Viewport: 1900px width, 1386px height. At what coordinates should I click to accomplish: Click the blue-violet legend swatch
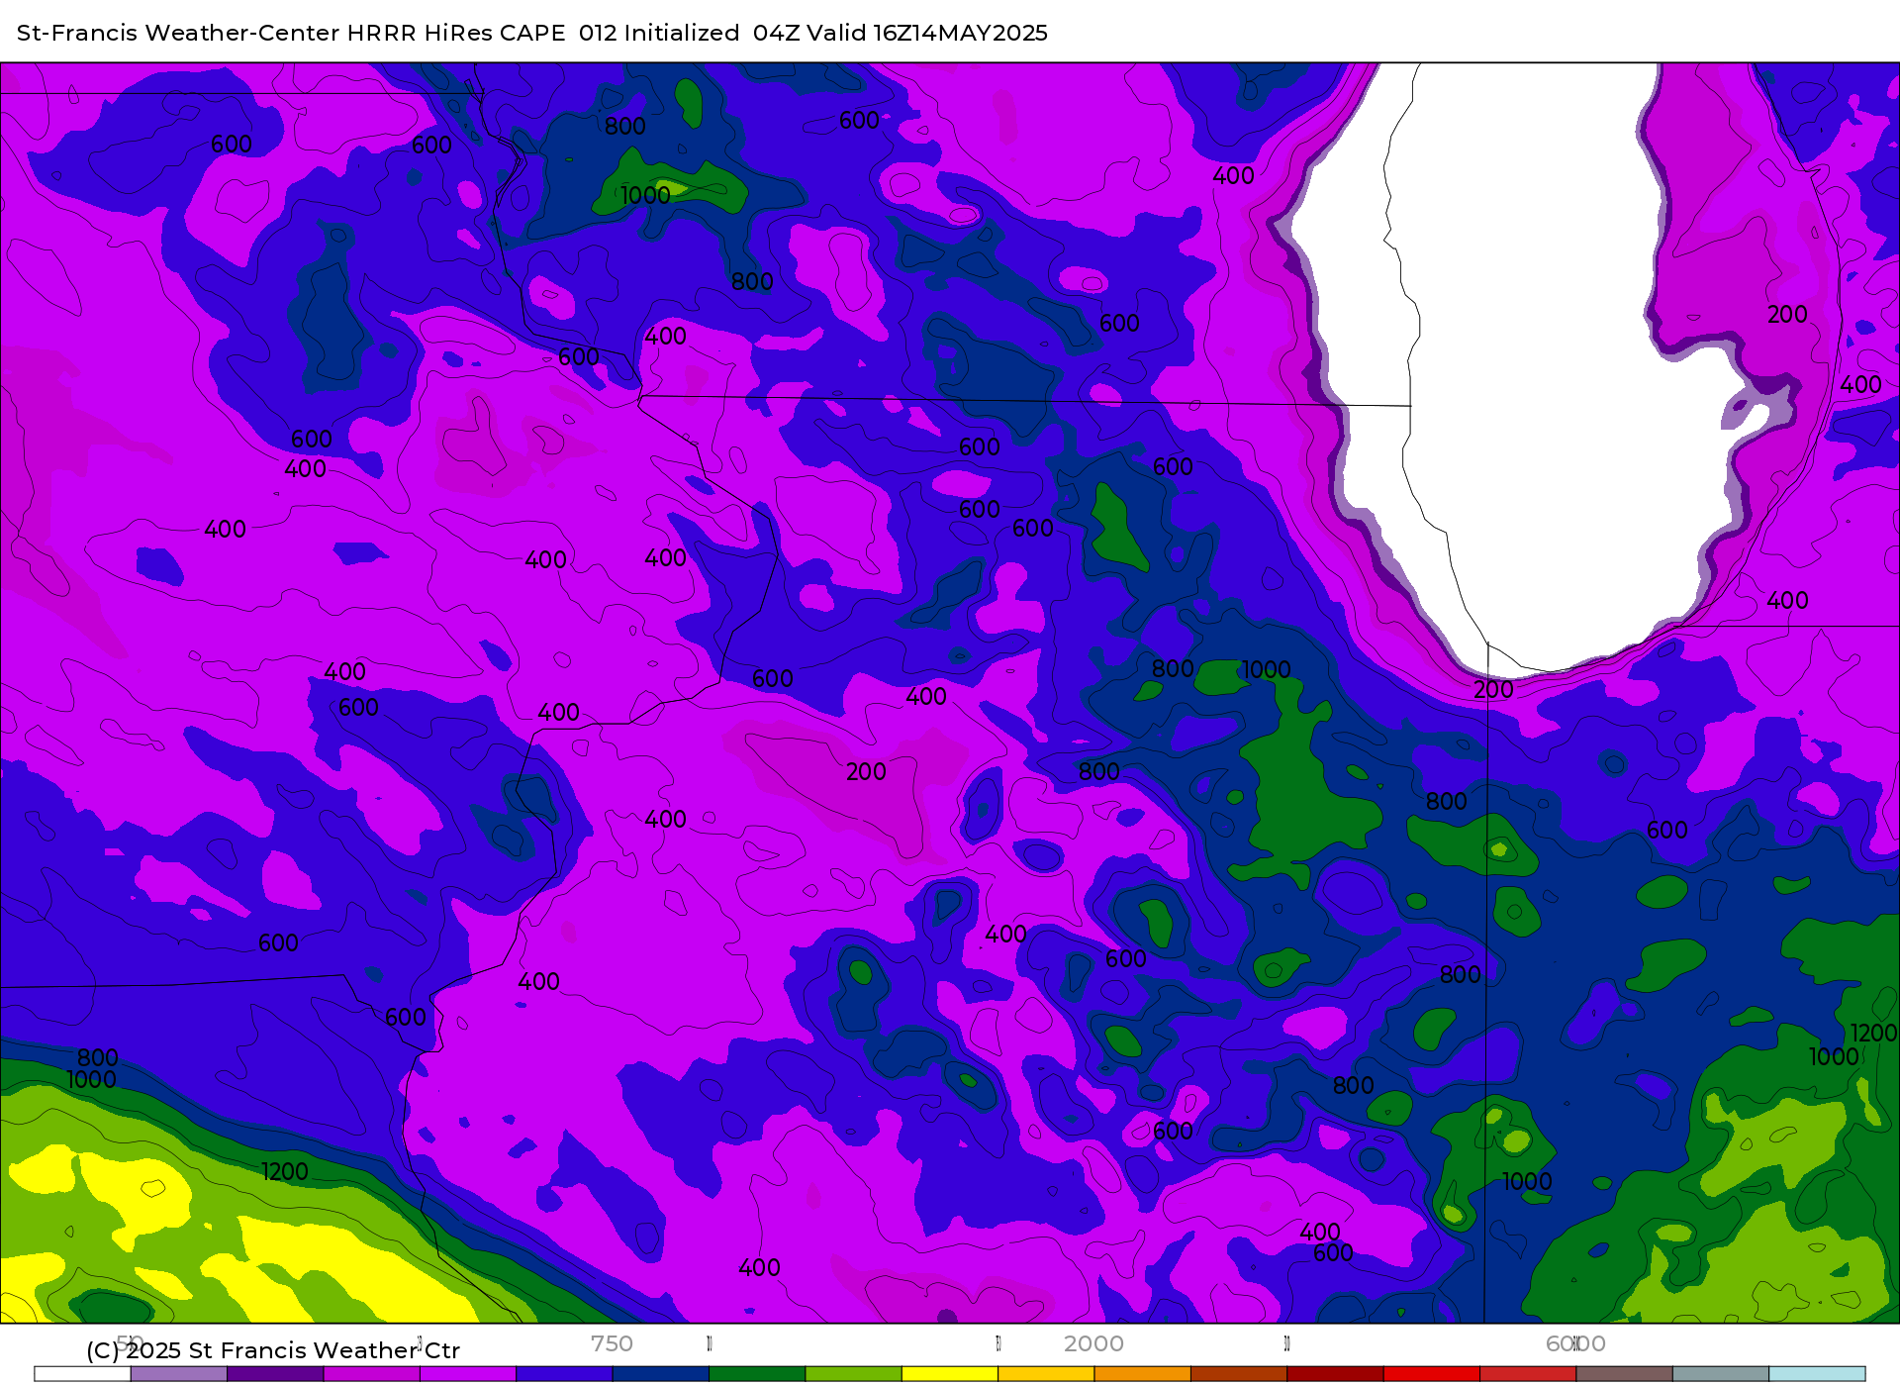coord(564,1374)
